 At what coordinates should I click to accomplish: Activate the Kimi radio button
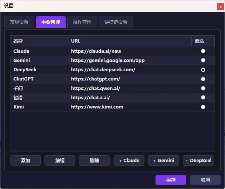(203, 107)
